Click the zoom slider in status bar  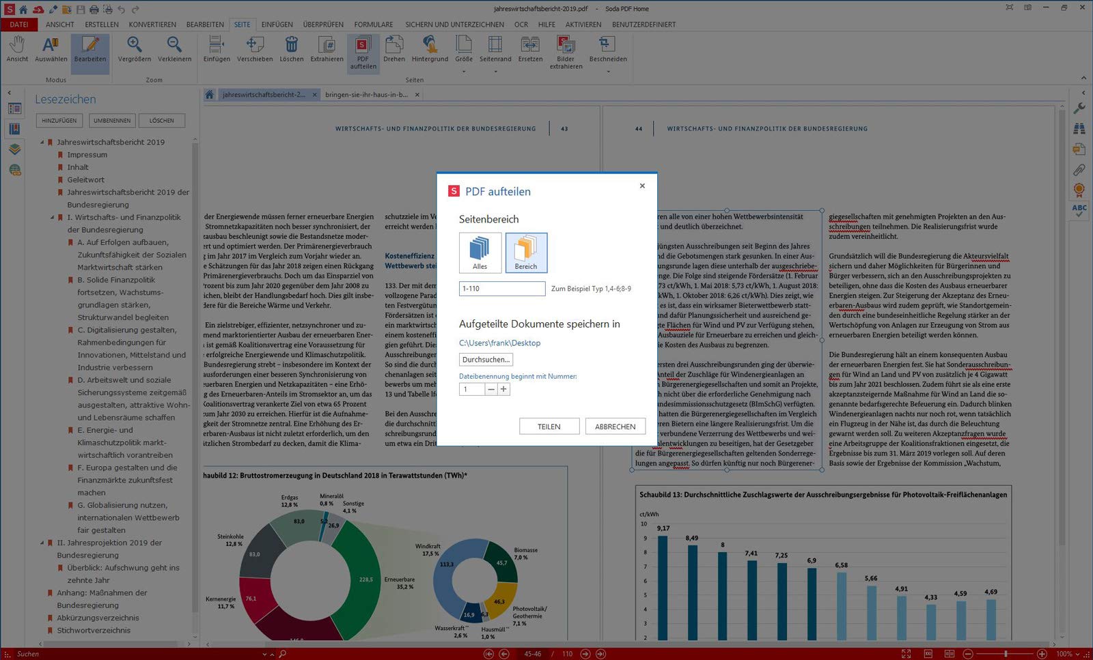click(x=1005, y=654)
